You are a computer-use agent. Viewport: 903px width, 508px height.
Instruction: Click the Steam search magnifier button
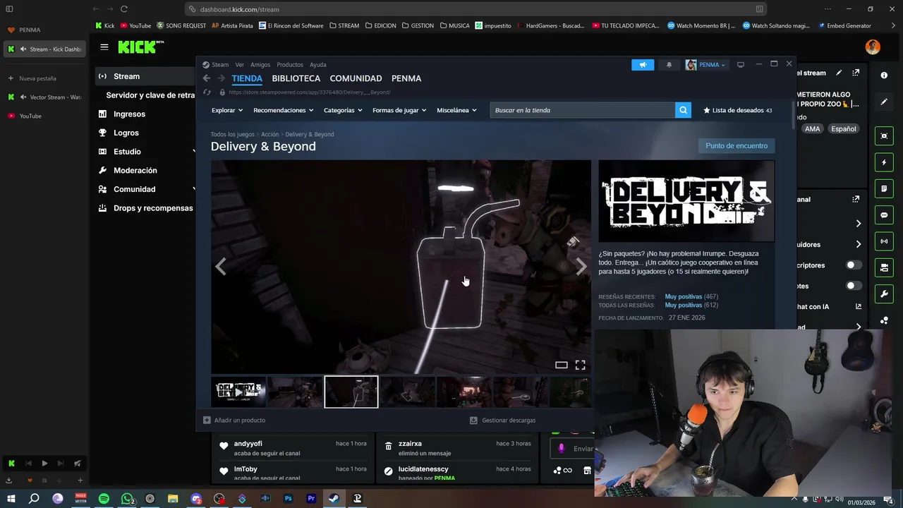tap(683, 110)
